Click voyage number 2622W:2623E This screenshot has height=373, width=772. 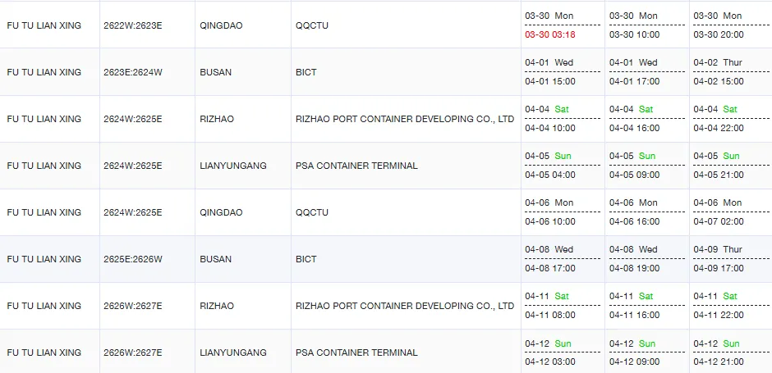click(x=133, y=25)
